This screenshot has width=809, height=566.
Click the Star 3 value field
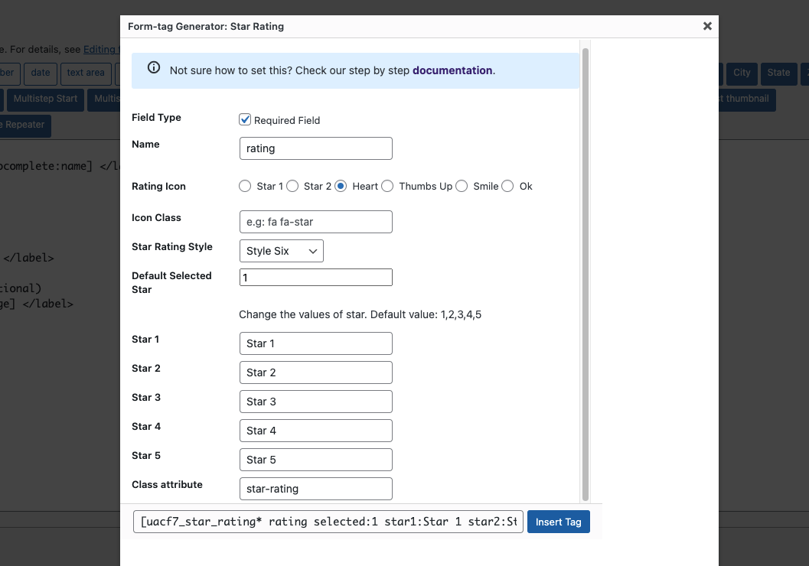pos(315,402)
